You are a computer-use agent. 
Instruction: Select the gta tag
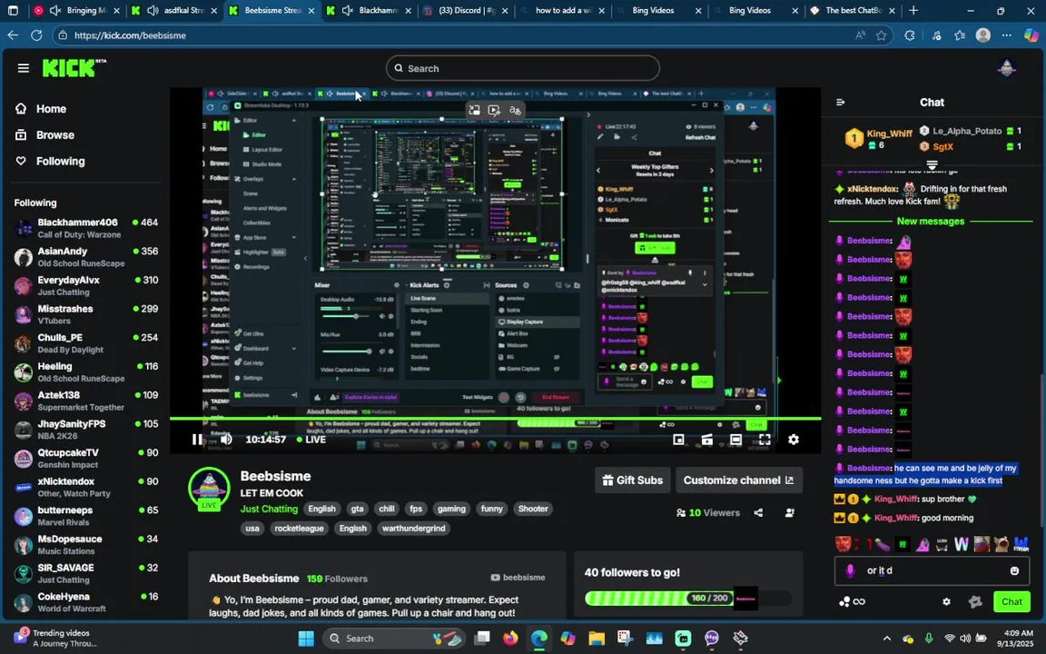(357, 509)
